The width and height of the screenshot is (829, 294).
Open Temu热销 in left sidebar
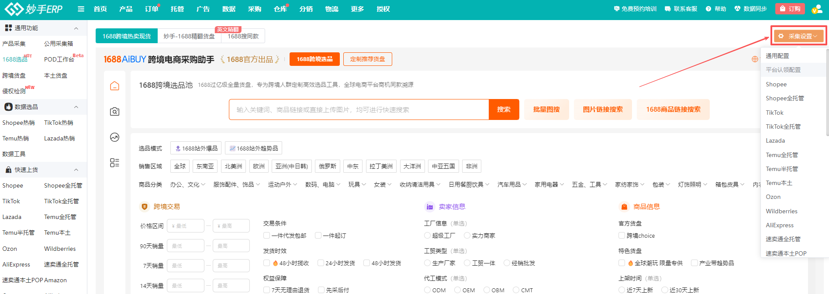click(15, 138)
